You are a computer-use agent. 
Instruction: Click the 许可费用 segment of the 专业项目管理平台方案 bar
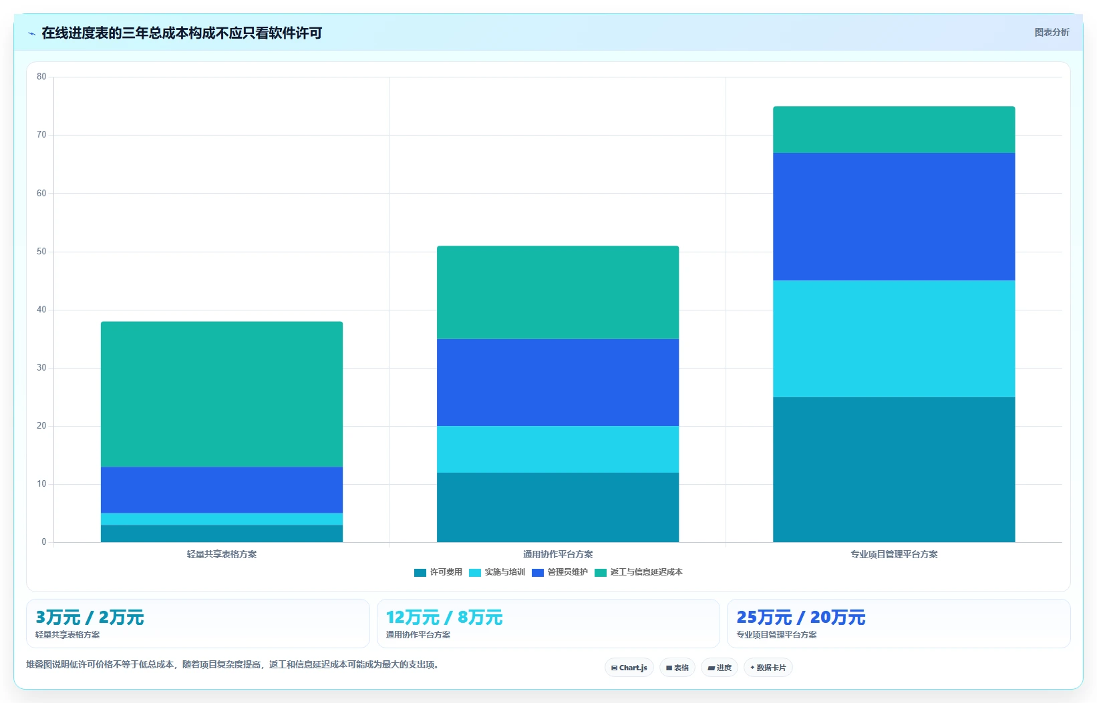[x=894, y=469]
